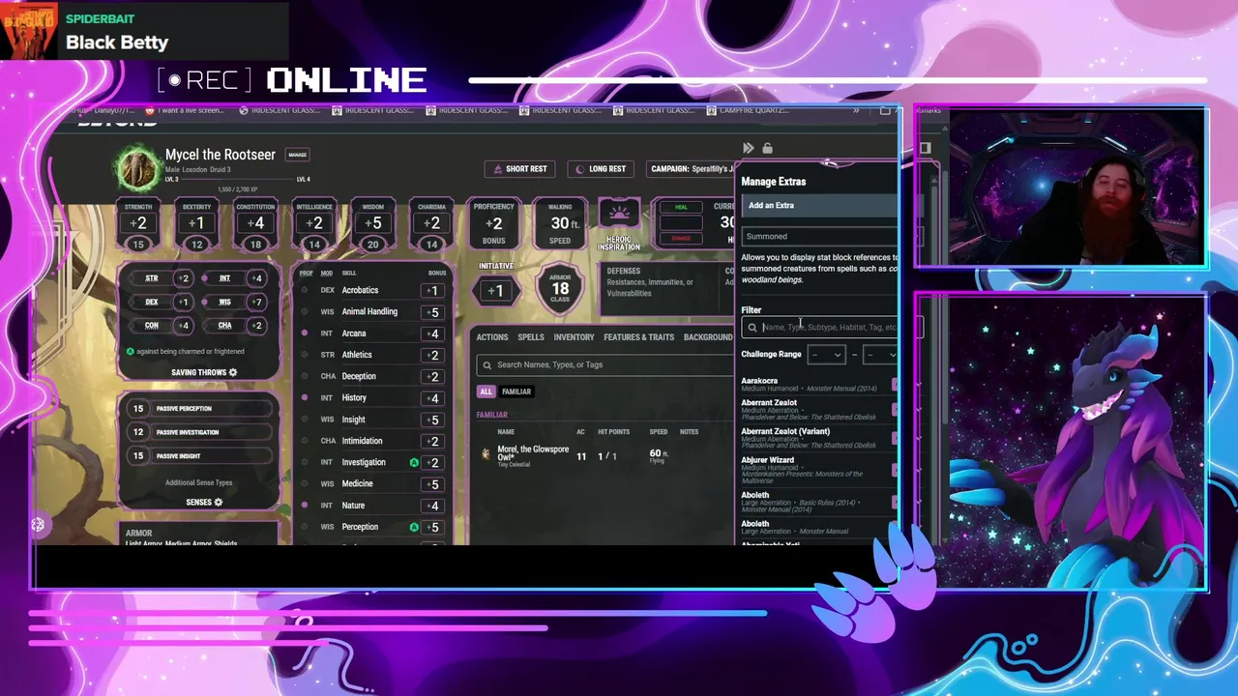Click the Initiative +1 box
Viewport: 1238px width, 696px height.
[494, 290]
